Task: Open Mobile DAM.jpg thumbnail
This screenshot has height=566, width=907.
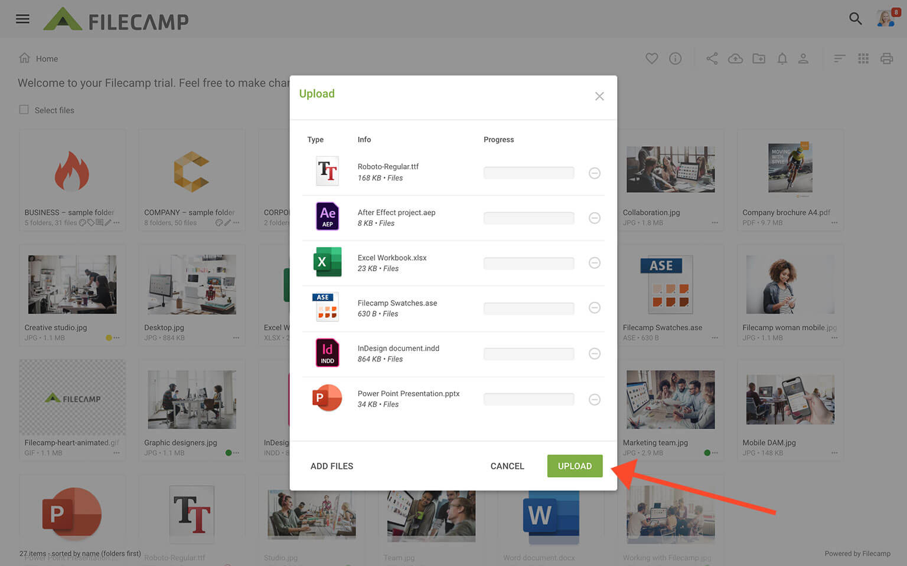Action: click(x=790, y=399)
